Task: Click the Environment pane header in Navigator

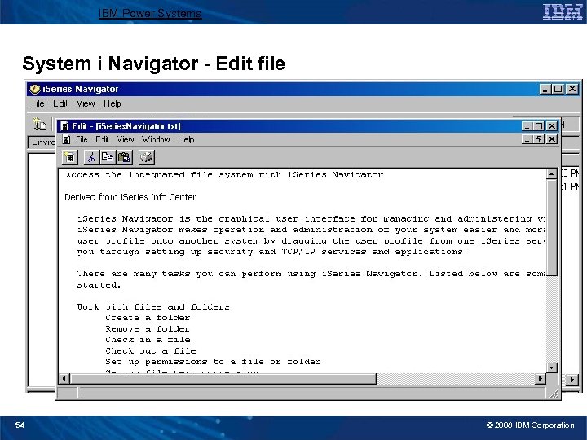Action: (42, 142)
